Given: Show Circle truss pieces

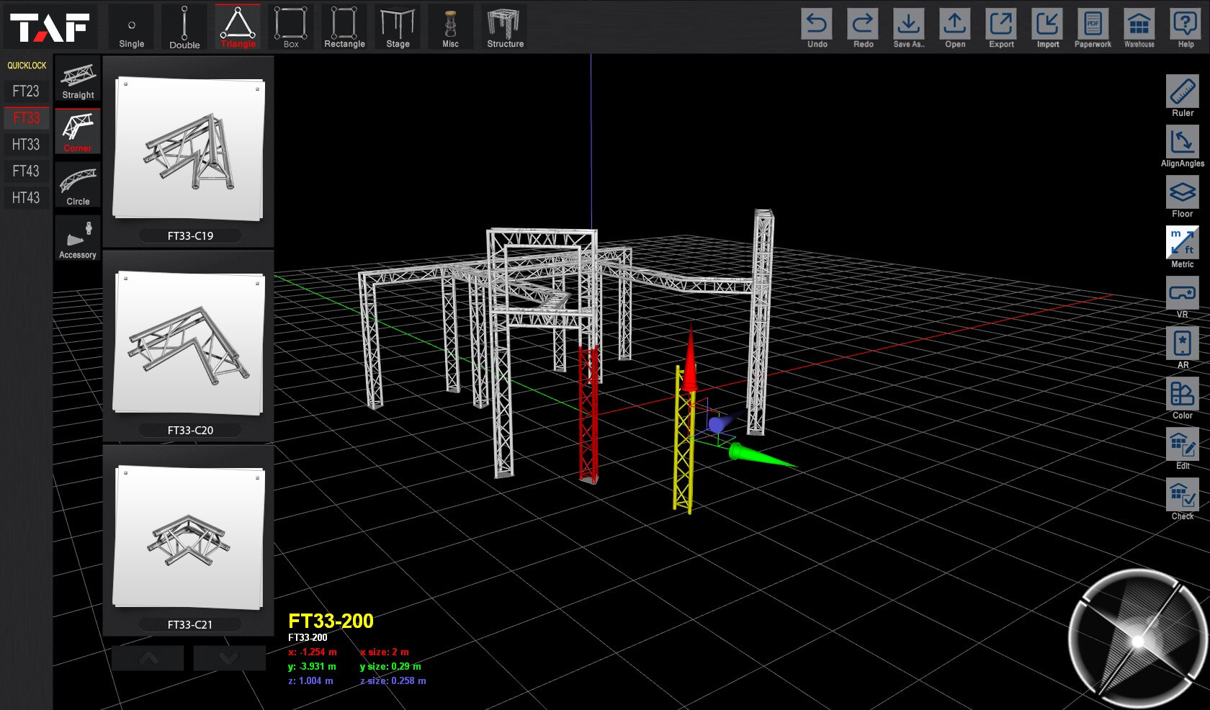Looking at the screenshot, I should coord(78,185).
